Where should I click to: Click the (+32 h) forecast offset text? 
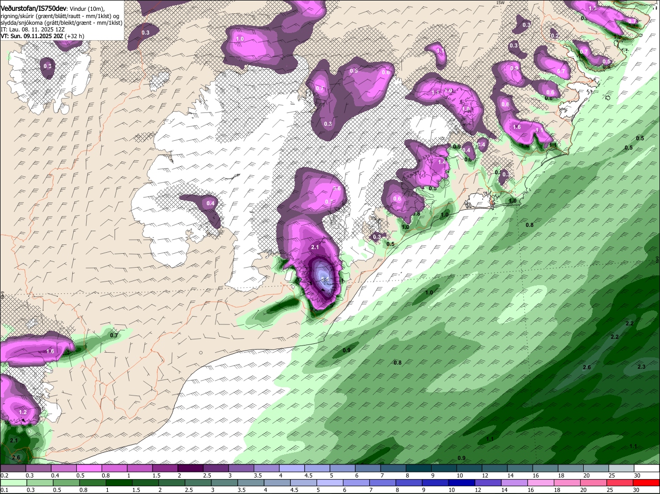pyautogui.click(x=75, y=36)
